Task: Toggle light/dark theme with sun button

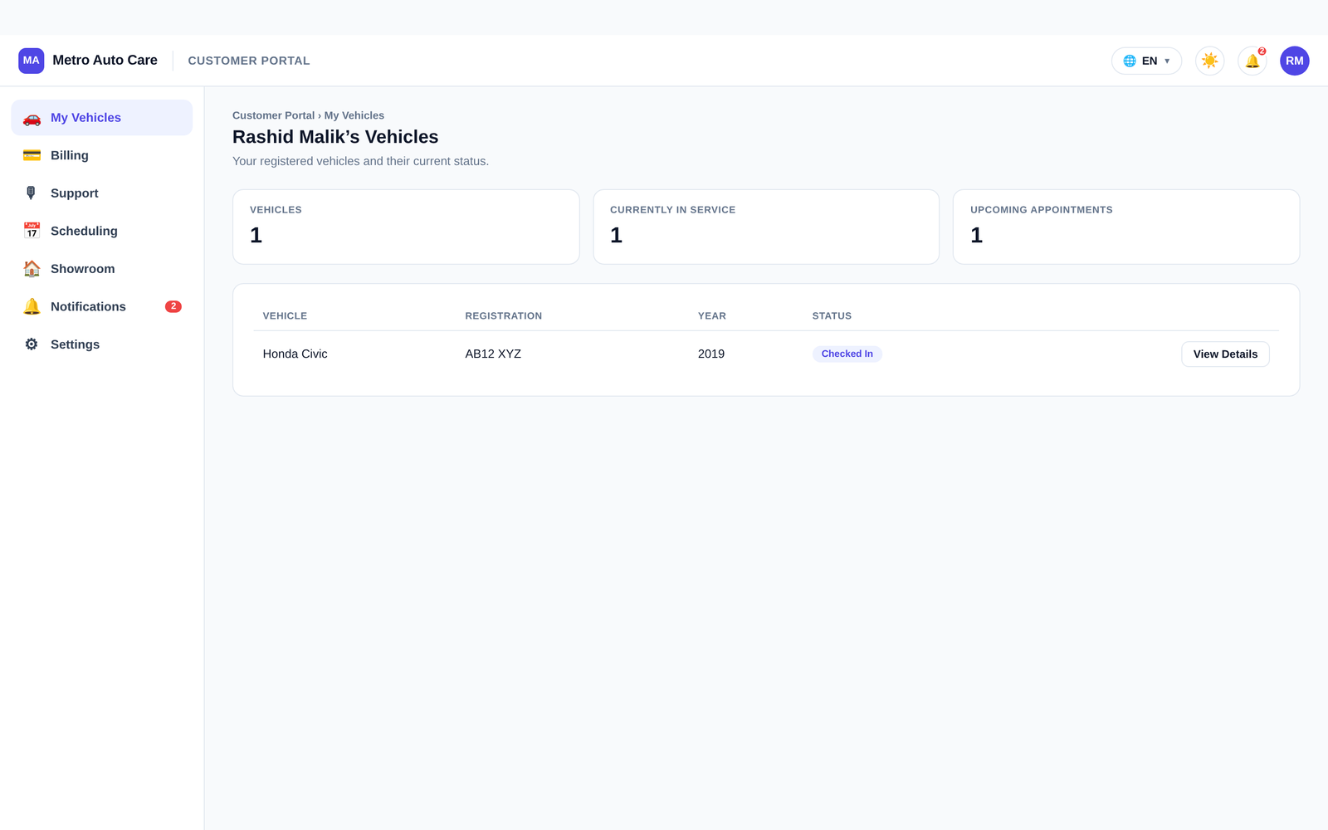Action: point(1209,61)
